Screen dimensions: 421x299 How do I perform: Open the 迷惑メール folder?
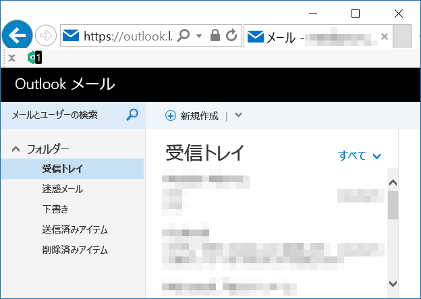point(62,189)
